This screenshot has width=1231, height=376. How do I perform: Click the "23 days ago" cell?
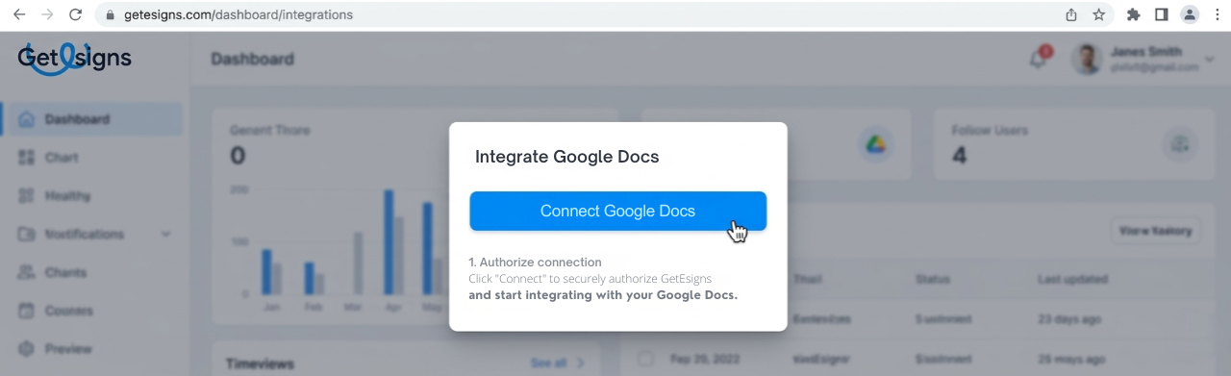[1068, 318]
